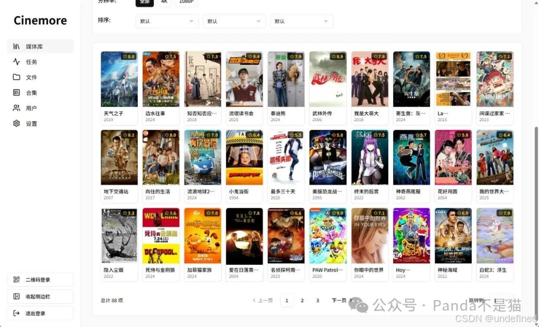Open the first 默认 sort dropdown
The width and height of the screenshot is (539, 327).
pos(167,21)
